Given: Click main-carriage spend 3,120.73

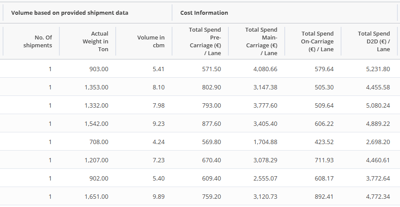Looking at the screenshot, I should pyautogui.click(x=265, y=197).
